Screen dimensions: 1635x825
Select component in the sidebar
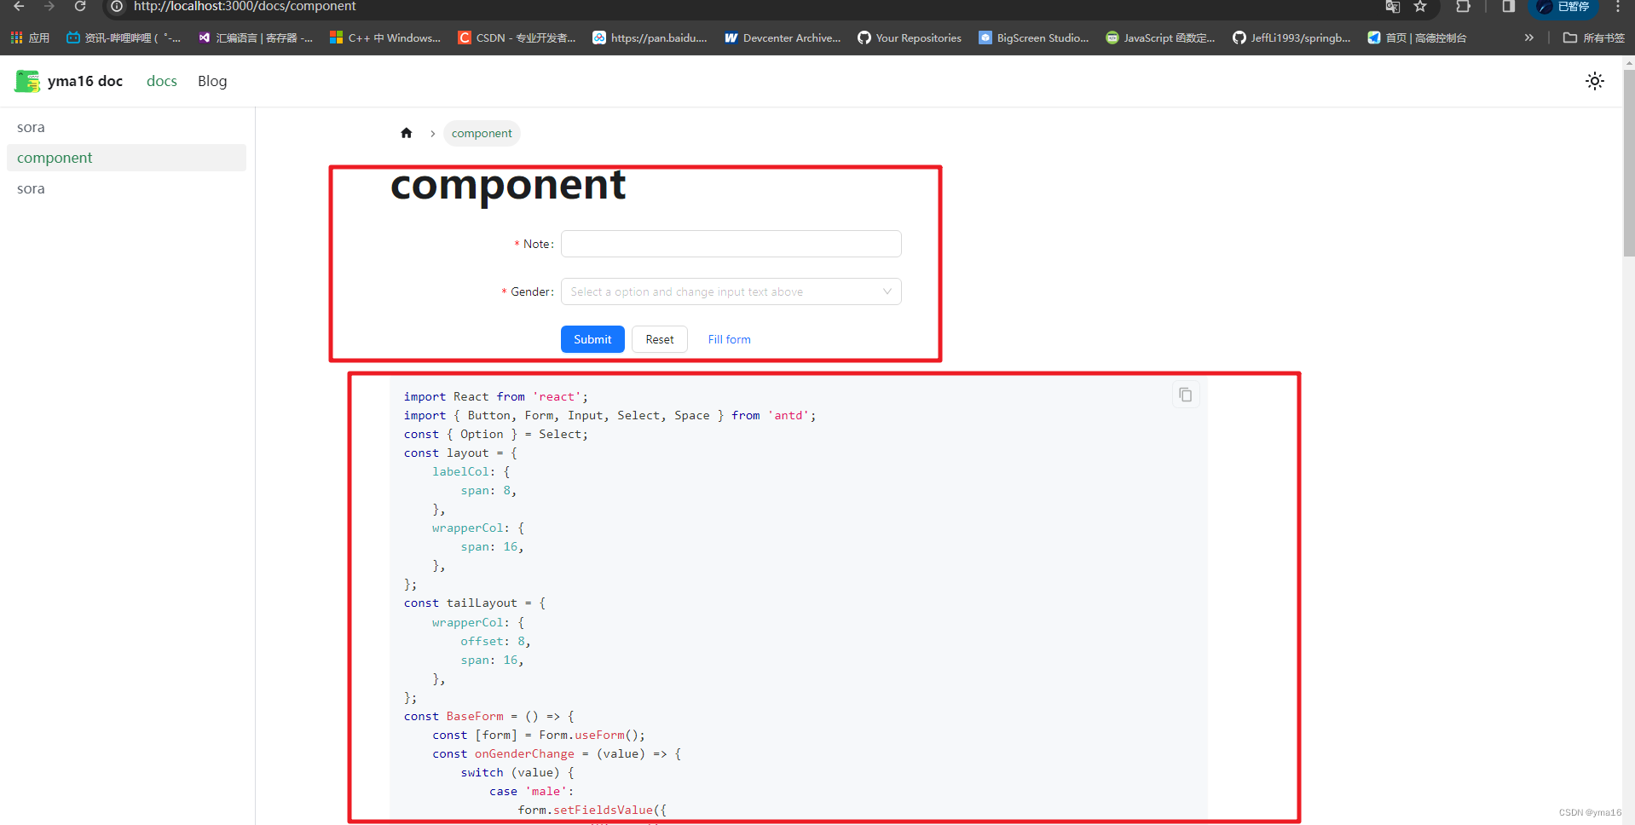click(55, 158)
